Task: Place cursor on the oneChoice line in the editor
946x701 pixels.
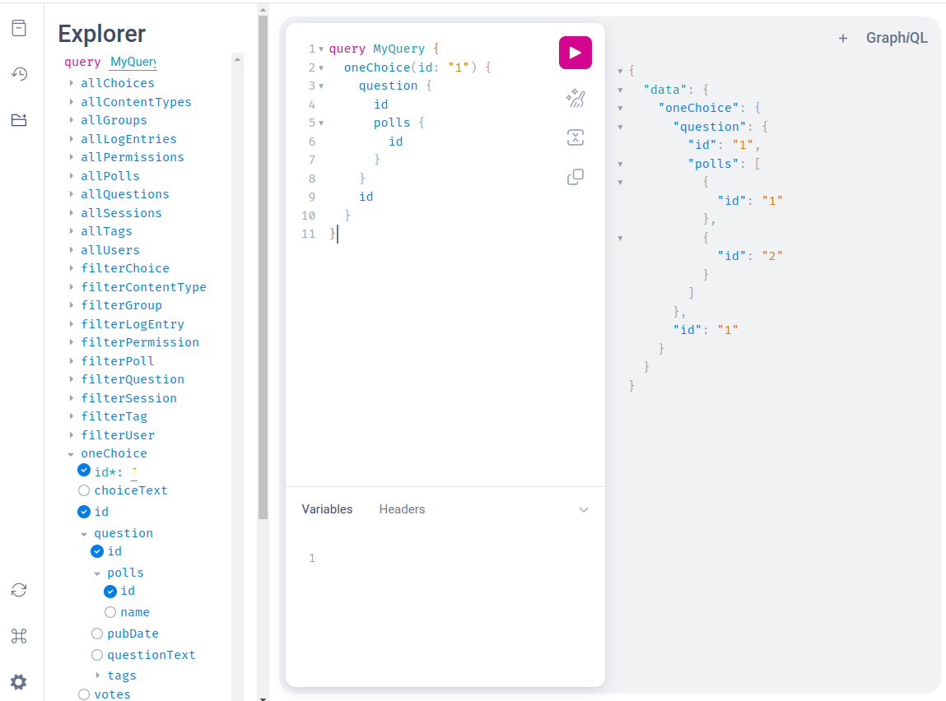Action: coord(417,67)
